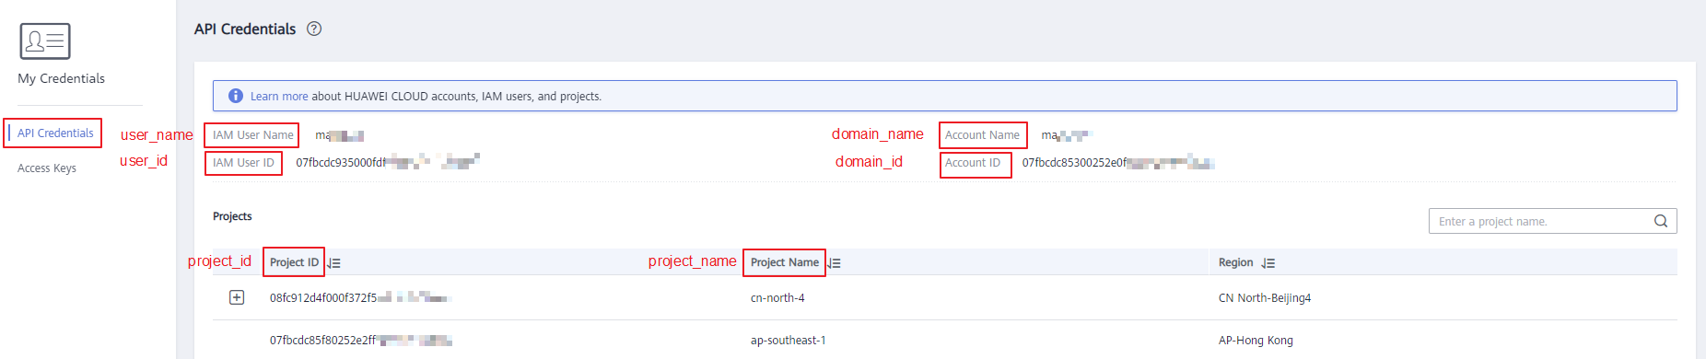1706x359 pixels.
Task: Select the cn-north-4 project name
Action: (x=777, y=298)
